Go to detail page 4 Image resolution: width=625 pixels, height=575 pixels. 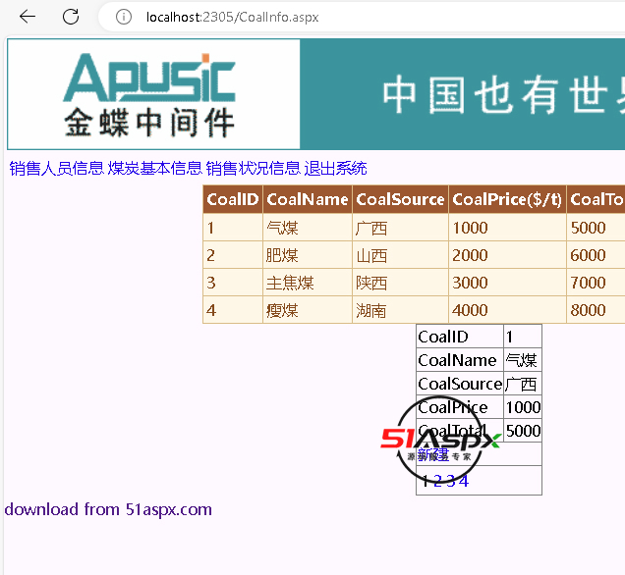(464, 481)
